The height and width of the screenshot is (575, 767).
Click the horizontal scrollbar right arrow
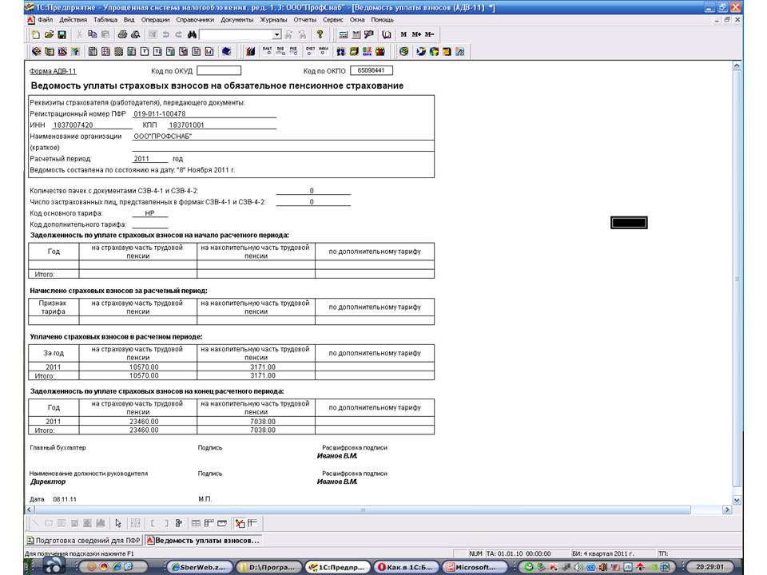click(727, 510)
